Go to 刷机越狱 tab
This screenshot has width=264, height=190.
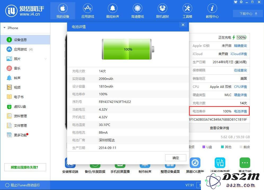pos(162,11)
